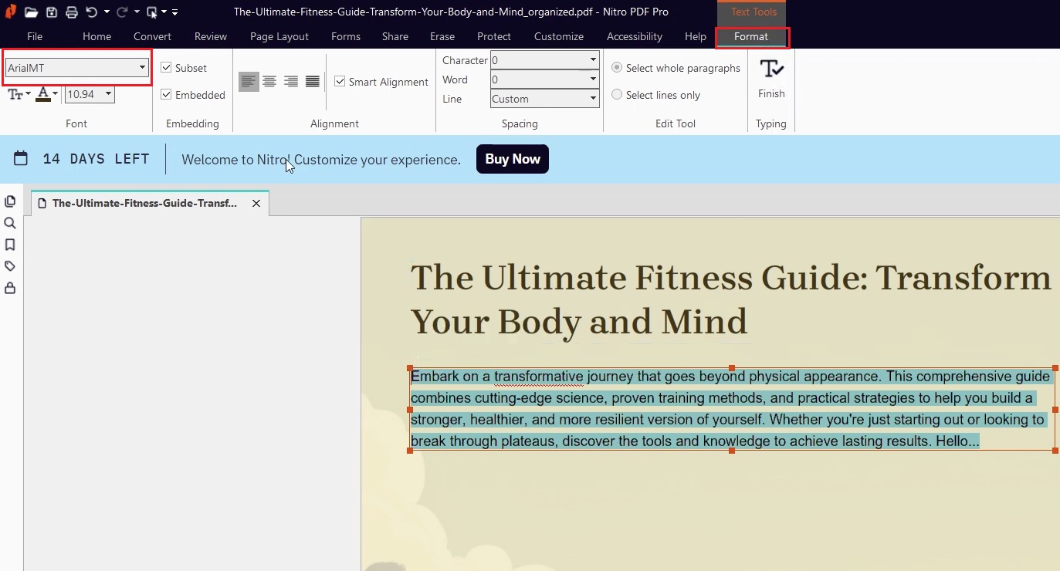Open the Share ribbon tab
This screenshot has height=571, width=1060.
(x=395, y=36)
